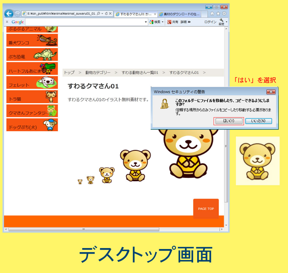Close the Google toolbar with the x

7,22
